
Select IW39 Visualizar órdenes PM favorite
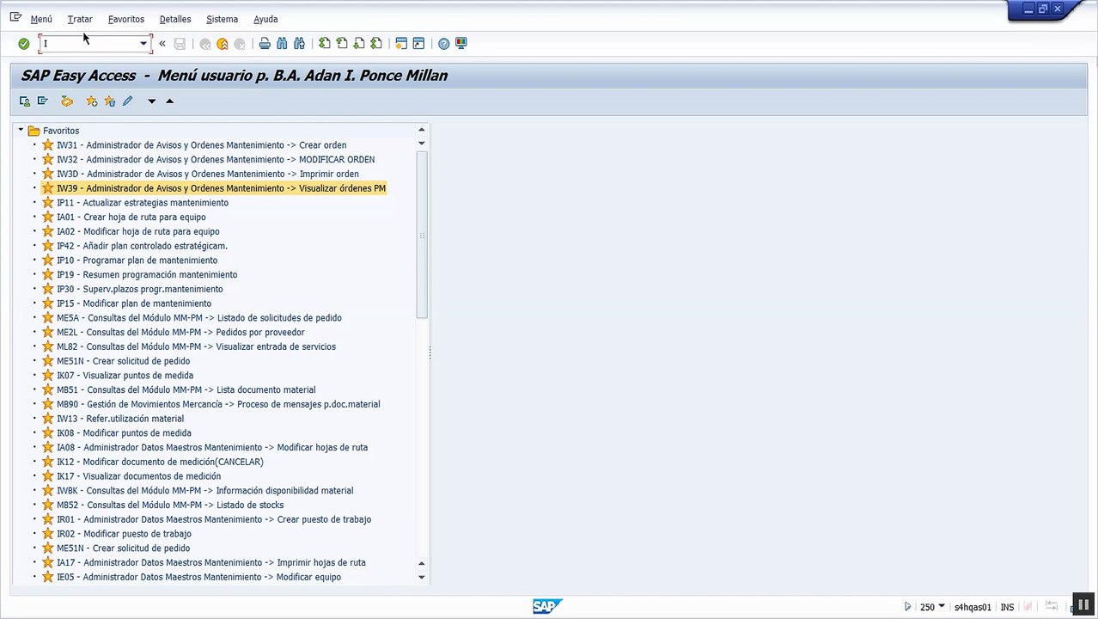tap(221, 188)
